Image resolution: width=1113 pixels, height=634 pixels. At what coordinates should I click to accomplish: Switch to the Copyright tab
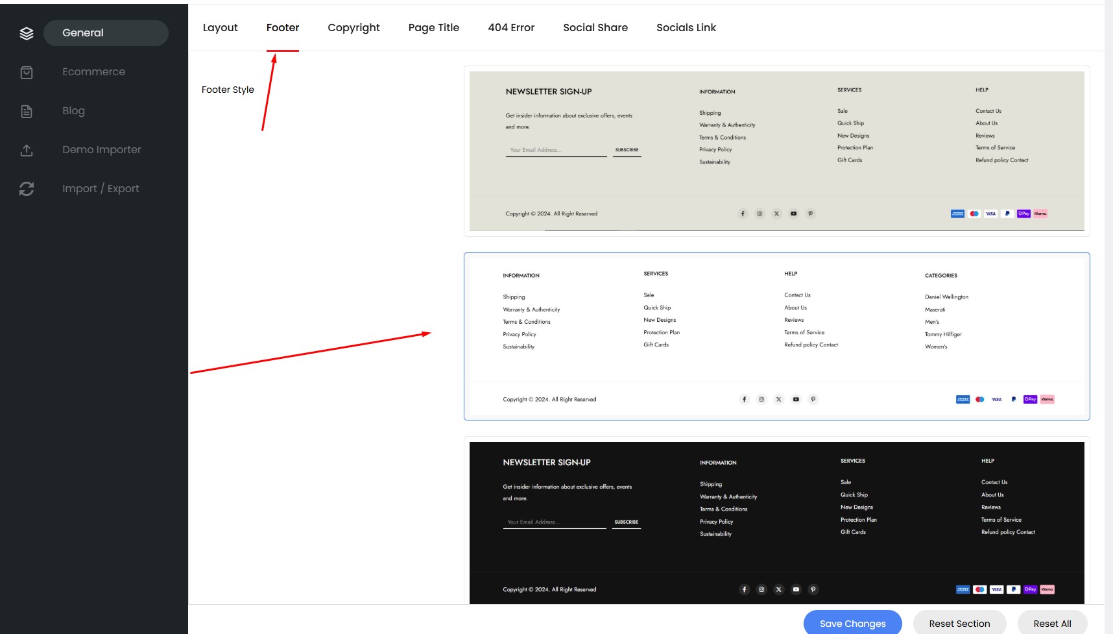pos(353,28)
